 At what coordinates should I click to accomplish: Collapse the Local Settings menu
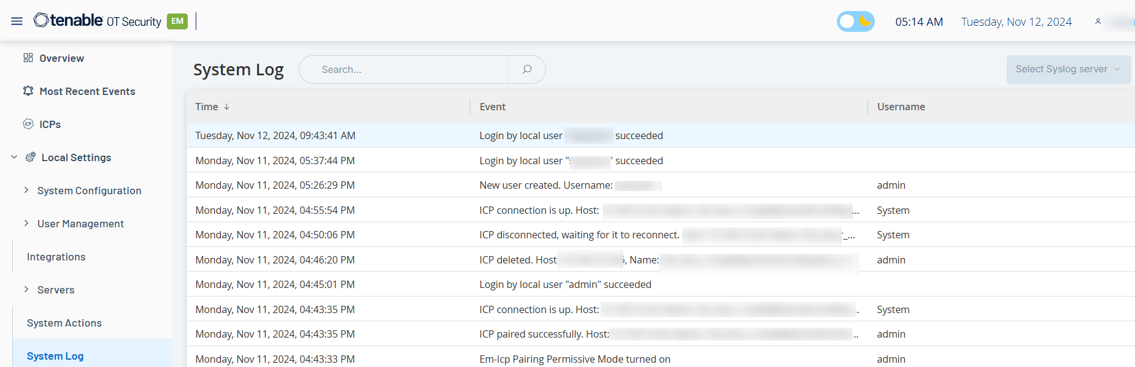coord(14,157)
